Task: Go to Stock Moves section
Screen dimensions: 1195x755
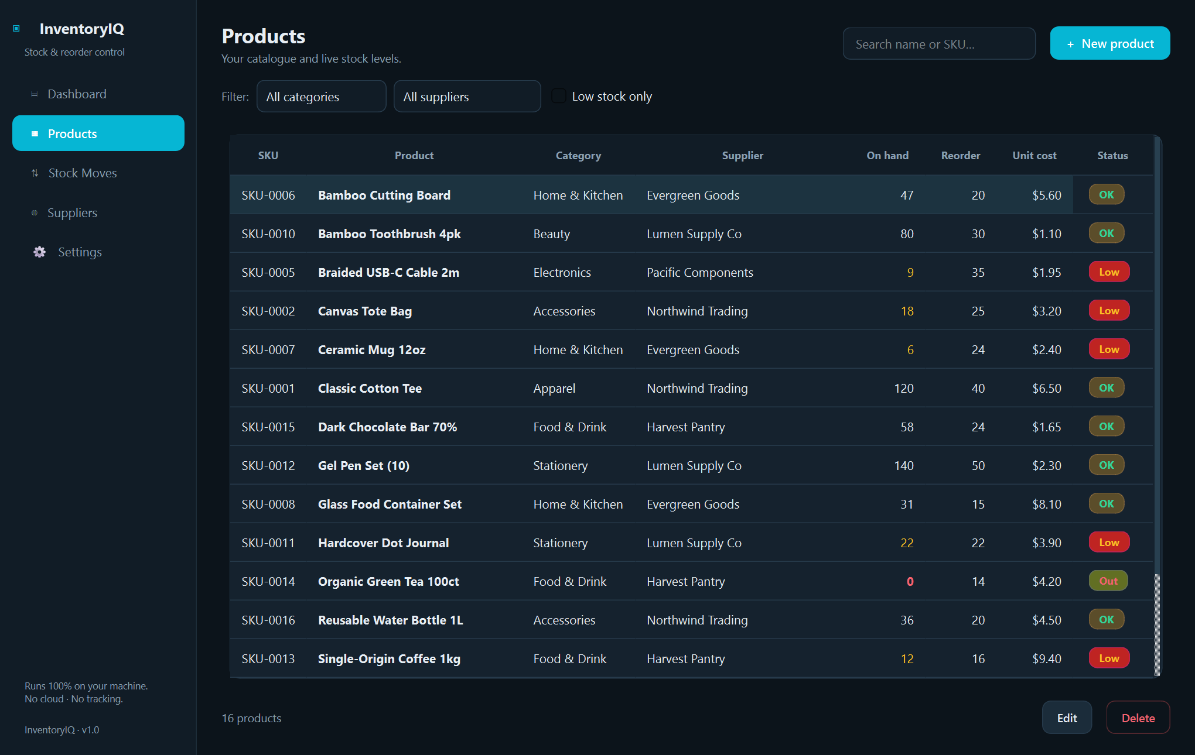Action: pos(98,173)
